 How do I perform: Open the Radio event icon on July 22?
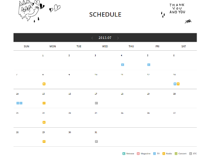pos(44,122)
